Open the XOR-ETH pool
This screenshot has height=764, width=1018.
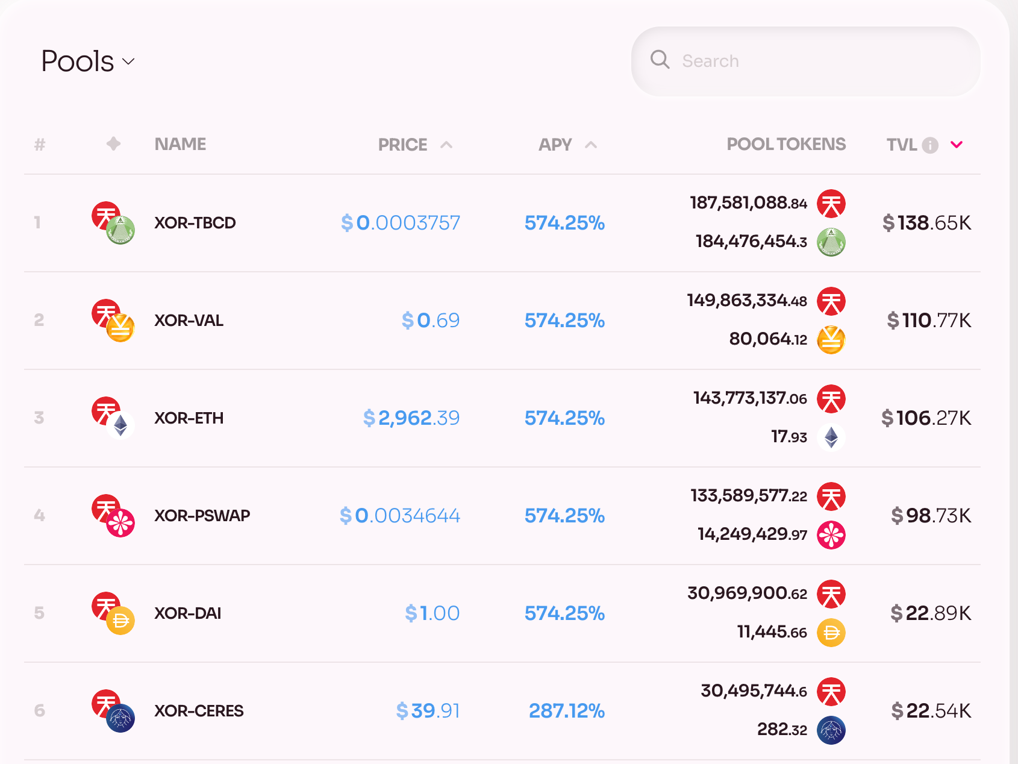pos(502,418)
